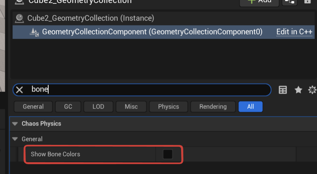Toggle the favorites star filter
Screen dimensions: 317x174
point(298,90)
